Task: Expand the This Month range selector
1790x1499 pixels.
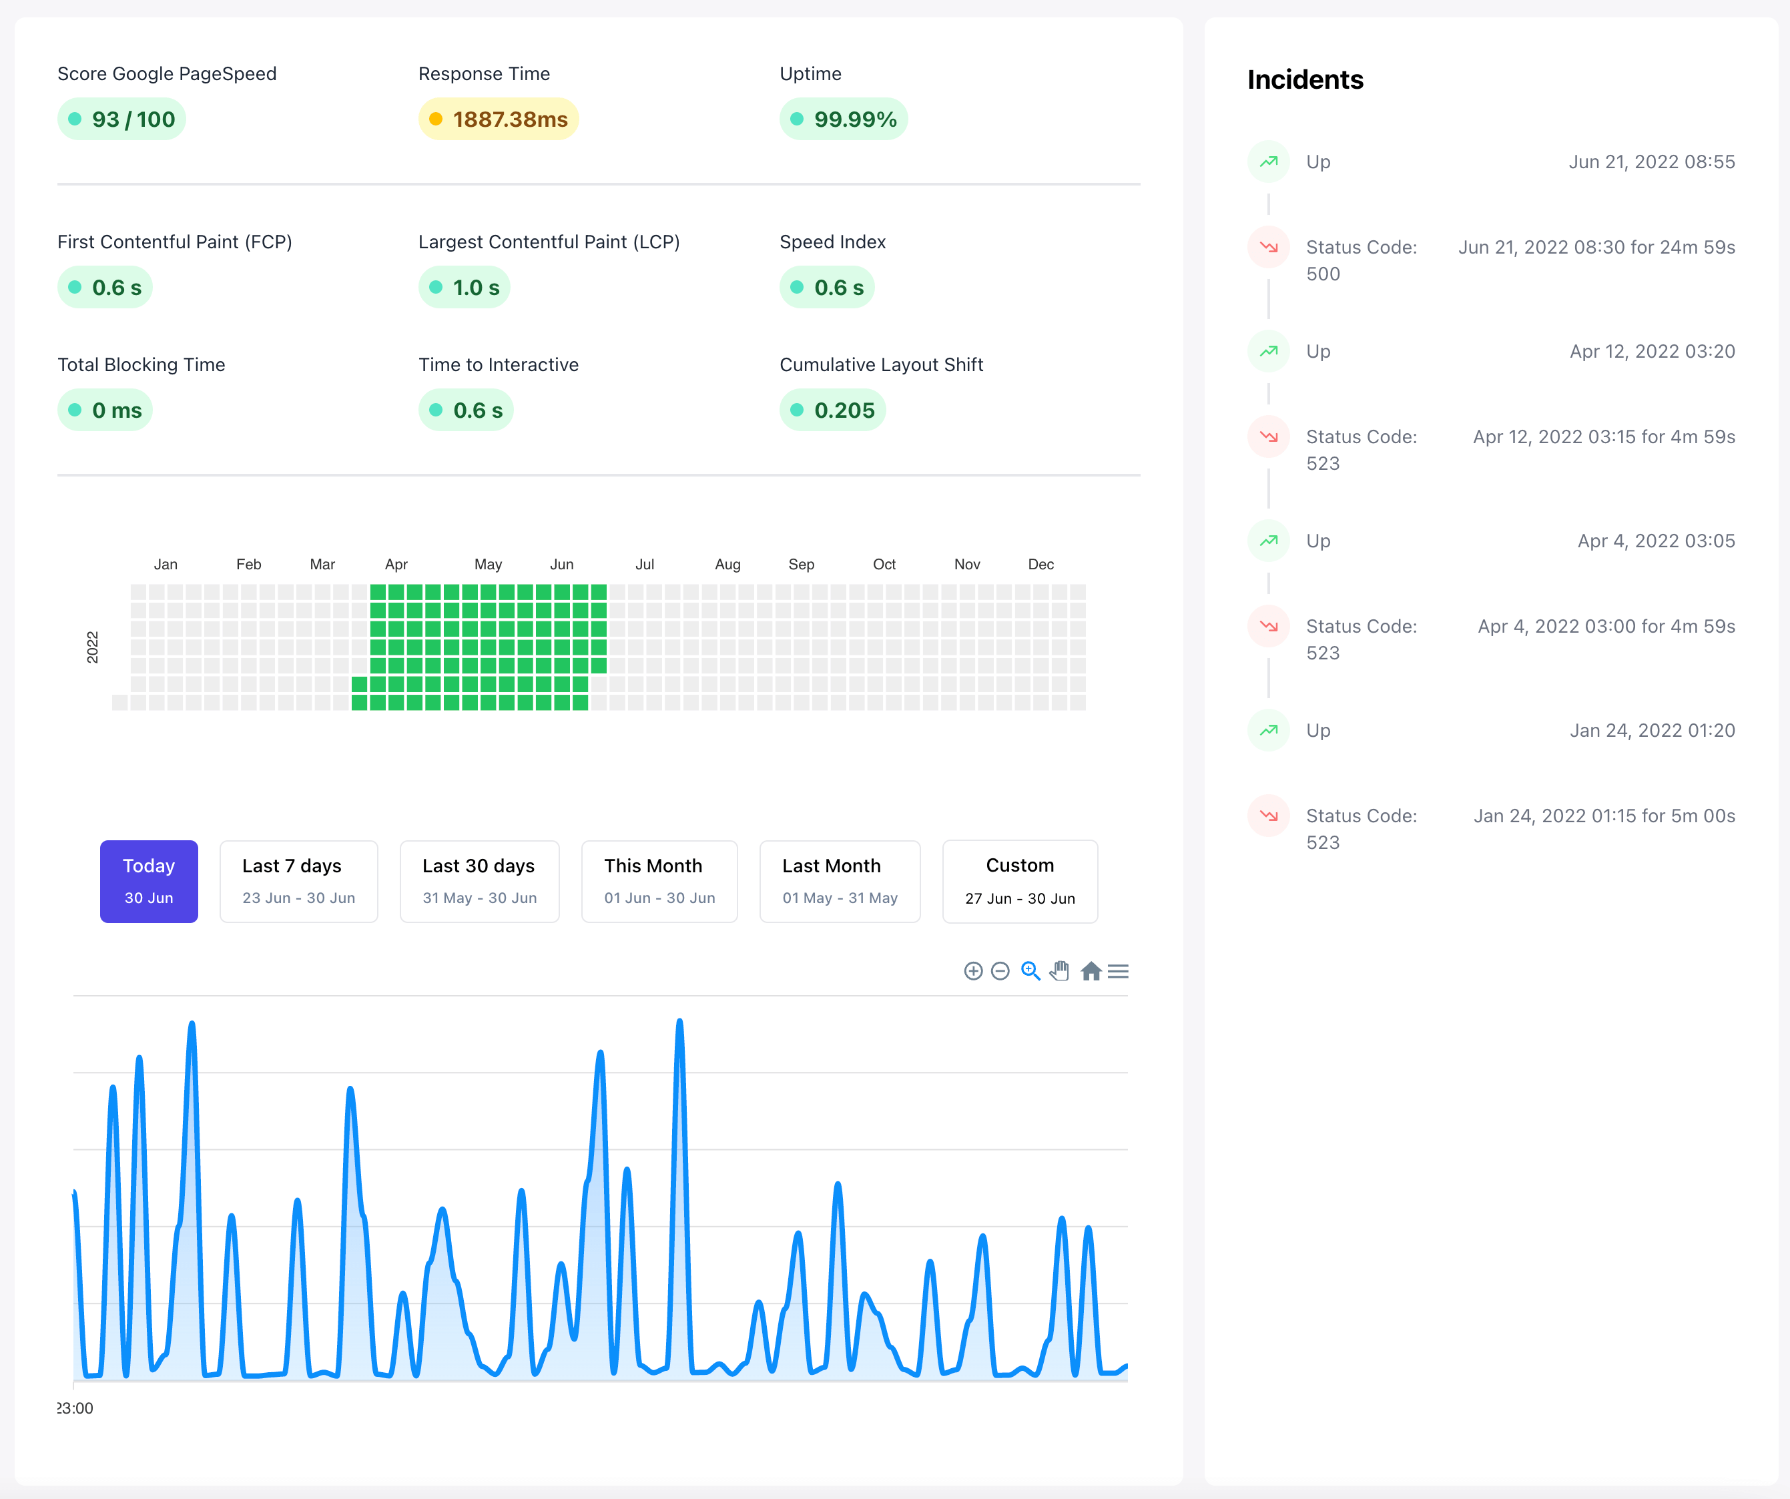Action: [x=659, y=881]
